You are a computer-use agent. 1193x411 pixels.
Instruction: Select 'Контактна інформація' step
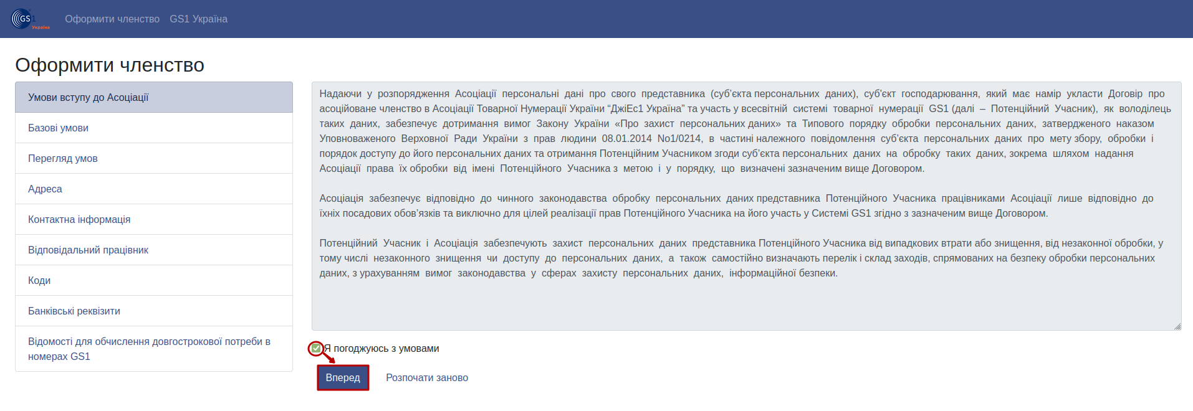[154, 219]
